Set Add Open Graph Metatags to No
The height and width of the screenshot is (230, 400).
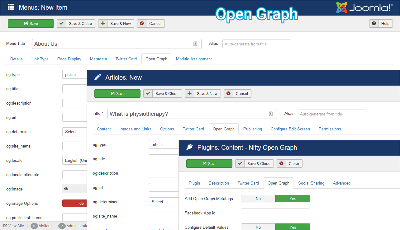click(258, 199)
